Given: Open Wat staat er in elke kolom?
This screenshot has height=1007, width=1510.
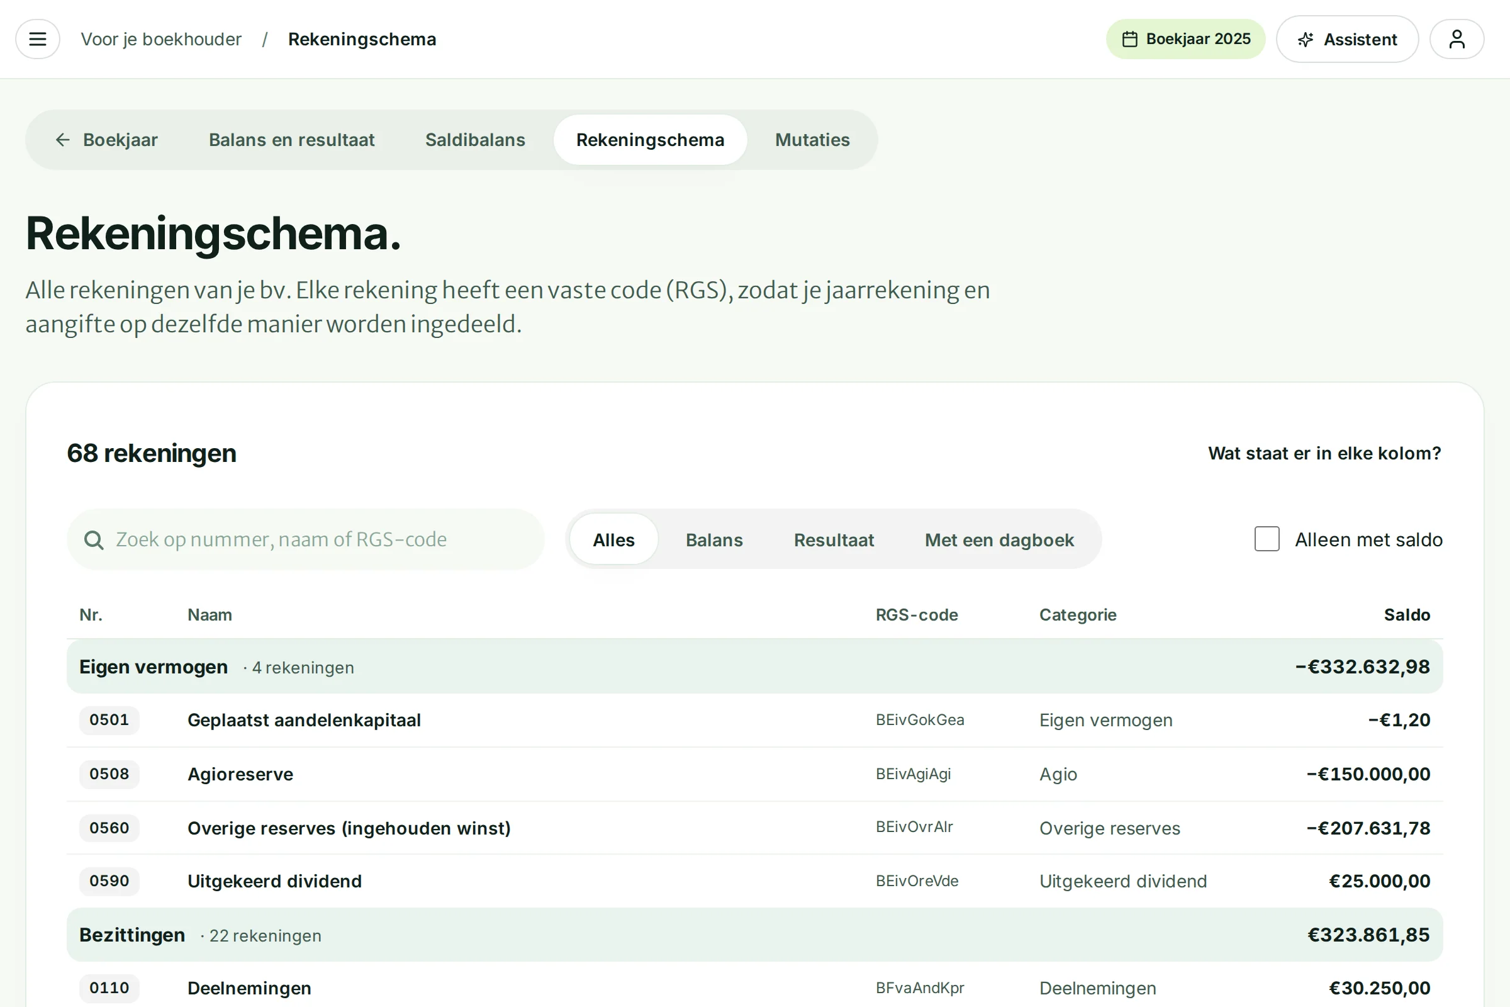Looking at the screenshot, I should pyautogui.click(x=1324, y=453).
